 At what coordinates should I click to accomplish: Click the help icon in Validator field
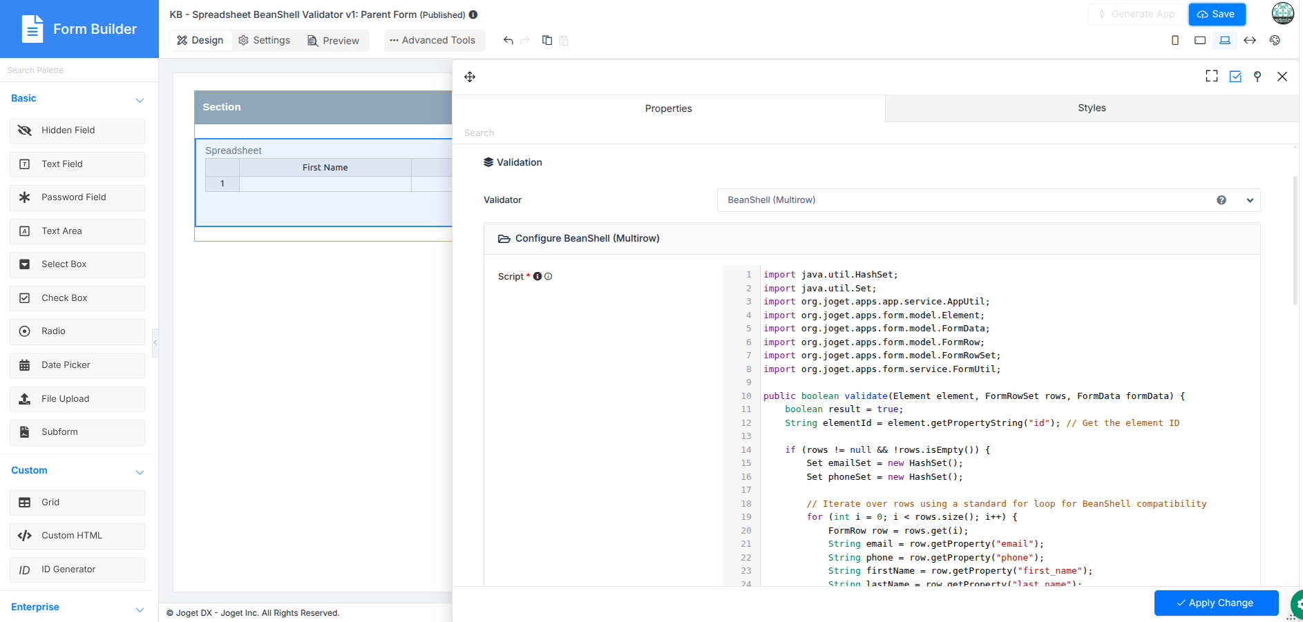point(1221,200)
